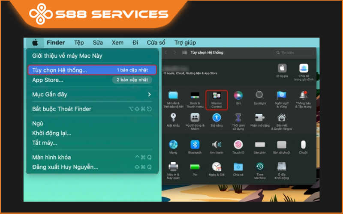Open the Cửa sổ menu
Viewport: 343px width, 214px height.
(156, 42)
